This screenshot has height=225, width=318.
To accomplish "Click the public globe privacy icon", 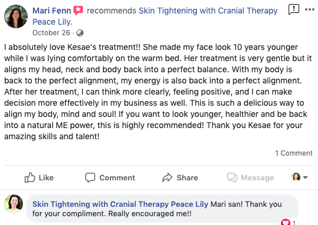I will point(80,33).
